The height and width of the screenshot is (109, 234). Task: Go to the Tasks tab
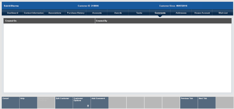[x=139, y=13]
